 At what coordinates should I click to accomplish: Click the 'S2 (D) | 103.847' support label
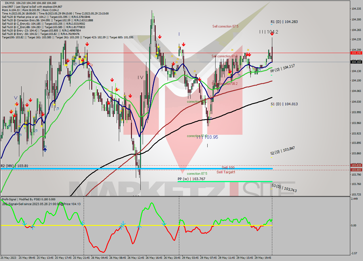click(x=282, y=151)
